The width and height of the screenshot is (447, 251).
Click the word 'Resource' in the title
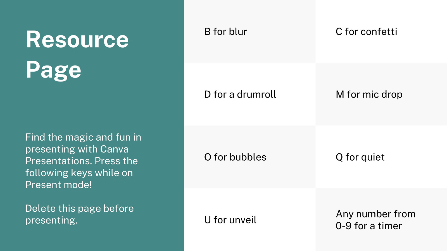(77, 40)
